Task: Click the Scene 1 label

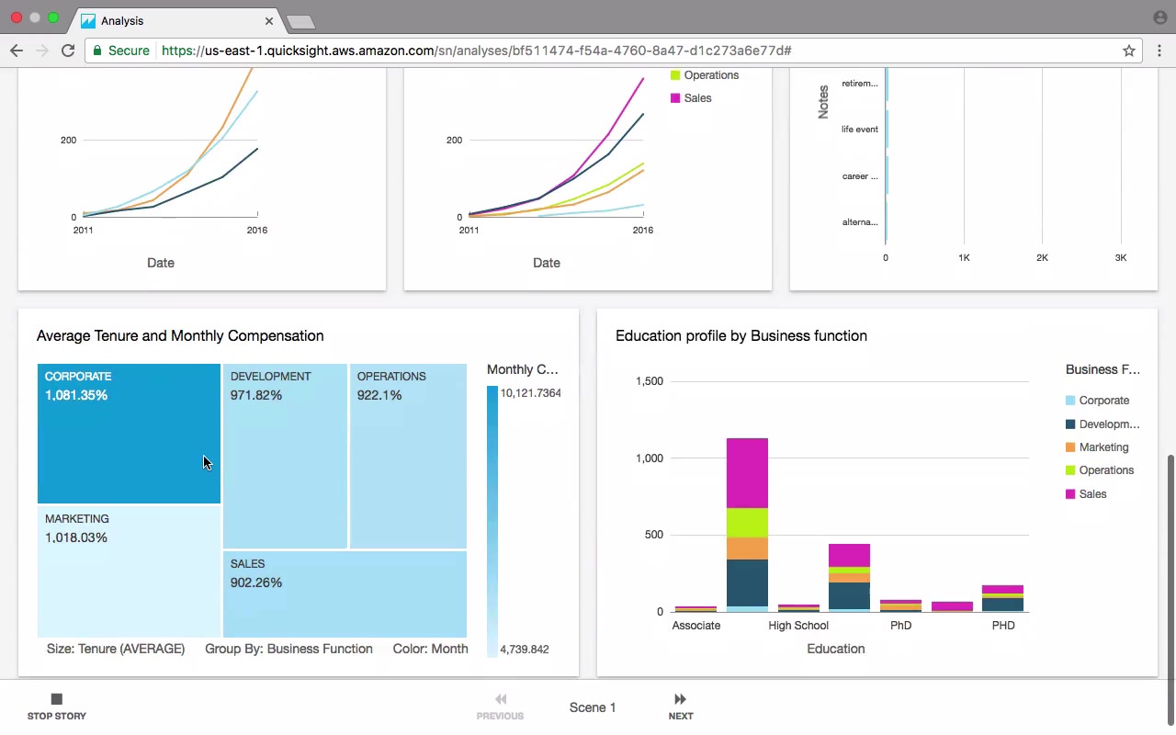Action: [x=593, y=707]
